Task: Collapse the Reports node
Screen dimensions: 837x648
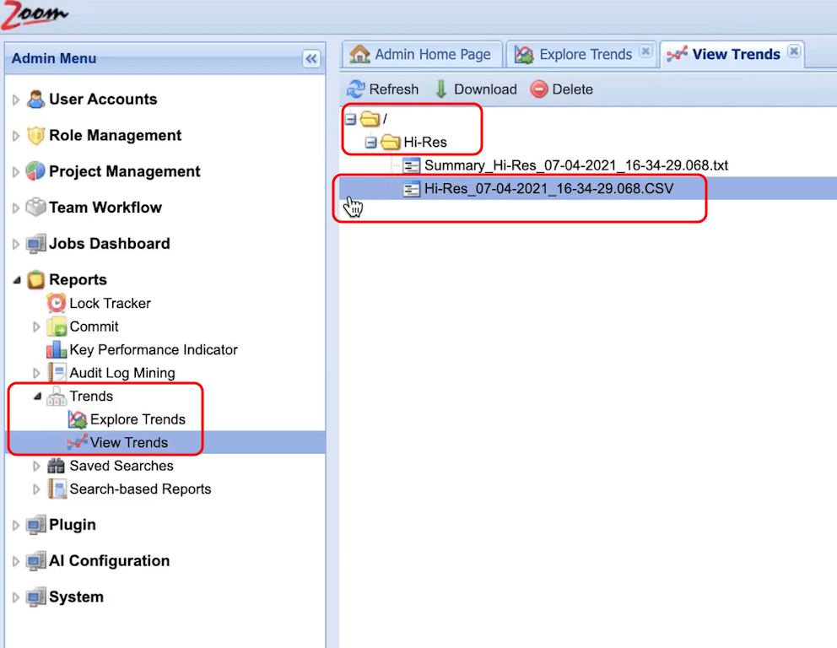Action: click(x=17, y=279)
